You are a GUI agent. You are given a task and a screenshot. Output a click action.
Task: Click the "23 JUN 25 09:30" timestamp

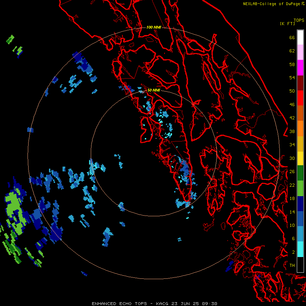click(x=194, y=304)
